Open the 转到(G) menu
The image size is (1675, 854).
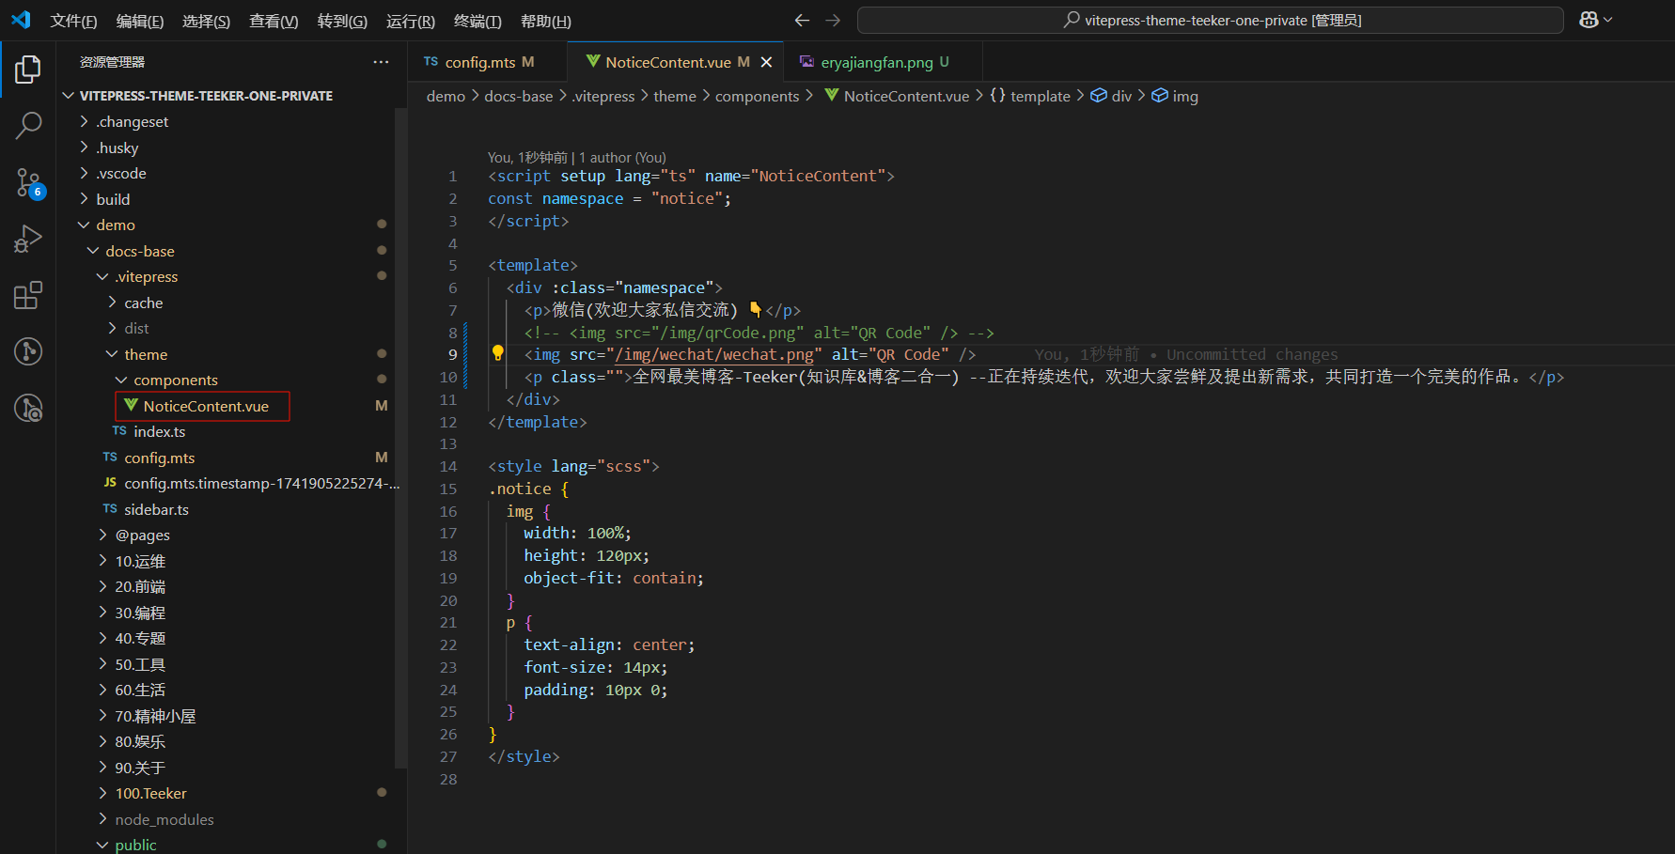342,21
